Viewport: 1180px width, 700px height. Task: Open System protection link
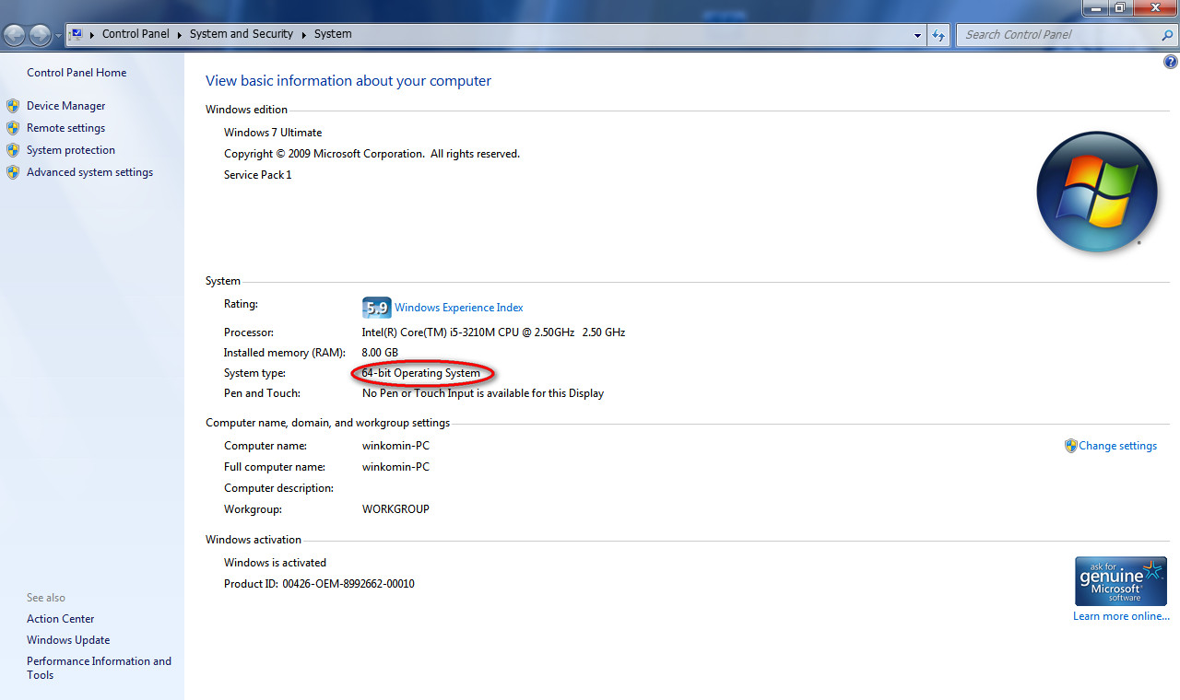(x=71, y=150)
